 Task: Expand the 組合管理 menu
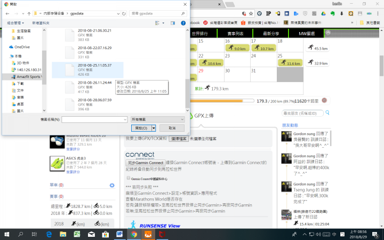pyautogui.click(x=15, y=23)
